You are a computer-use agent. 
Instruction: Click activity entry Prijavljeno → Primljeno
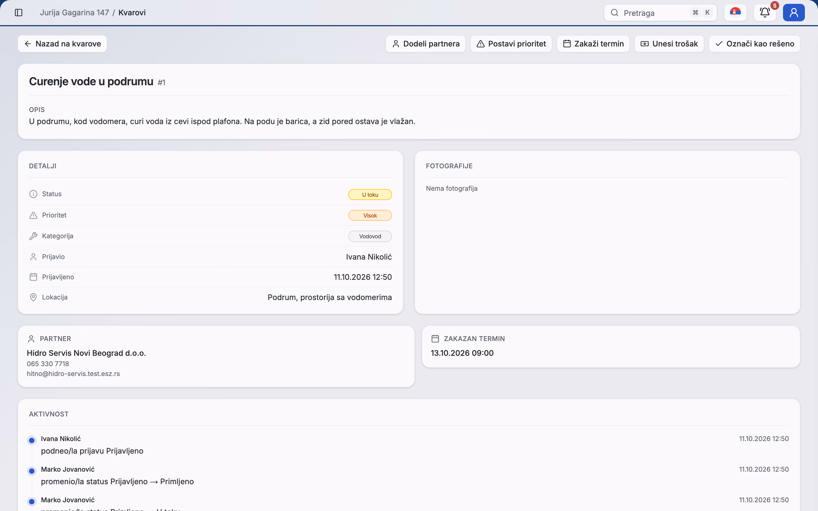[117, 481]
